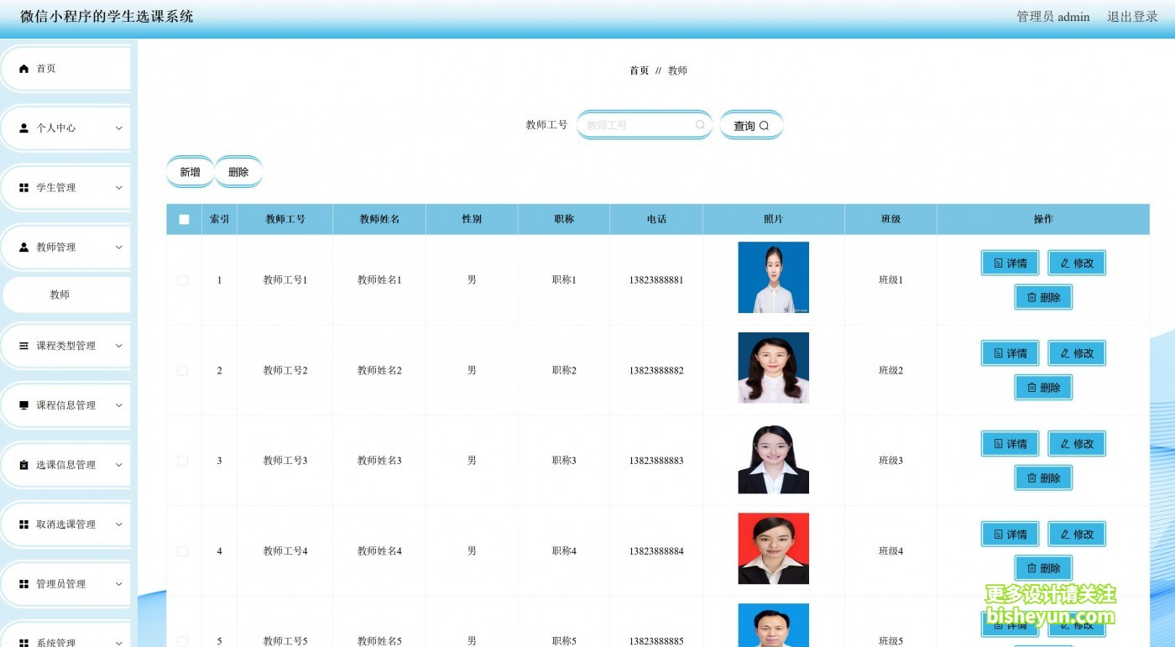Click the magnifier icon on 查询 button
Screen dimensions: 1175x647
pos(764,126)
